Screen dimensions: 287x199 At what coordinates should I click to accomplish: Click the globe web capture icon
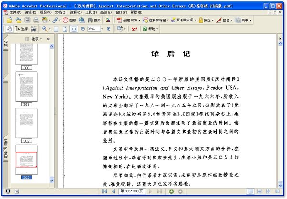(x=82, y=20)
